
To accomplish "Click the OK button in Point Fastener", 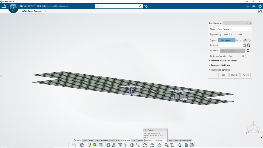I will click(224, 75).
